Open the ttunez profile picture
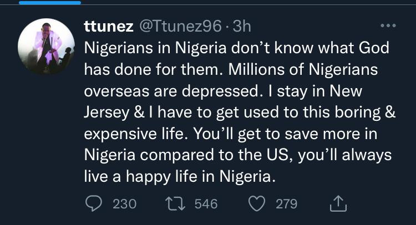The width and height of the screenshot is (416, 225). 47,47
